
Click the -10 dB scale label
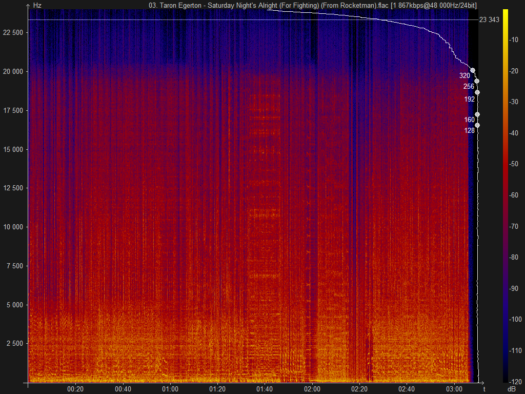[x=514, y=40]
